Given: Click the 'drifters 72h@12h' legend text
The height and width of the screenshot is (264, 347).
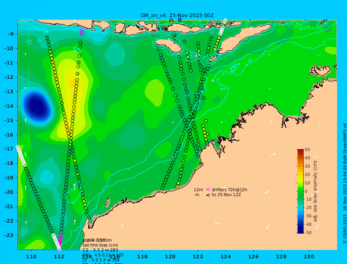Looking at the screenshot, I should pos(229,190).
